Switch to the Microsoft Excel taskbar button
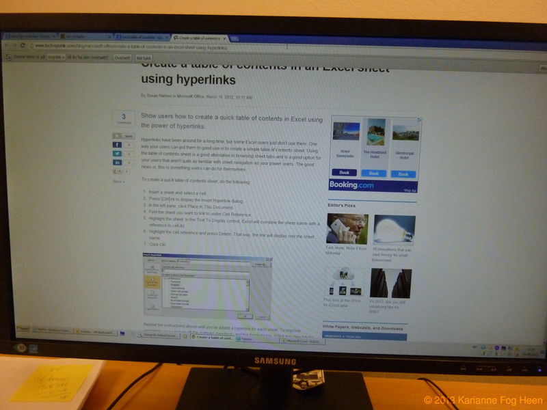Viewport: 547px width, 410px height. (x=302, y=340)
